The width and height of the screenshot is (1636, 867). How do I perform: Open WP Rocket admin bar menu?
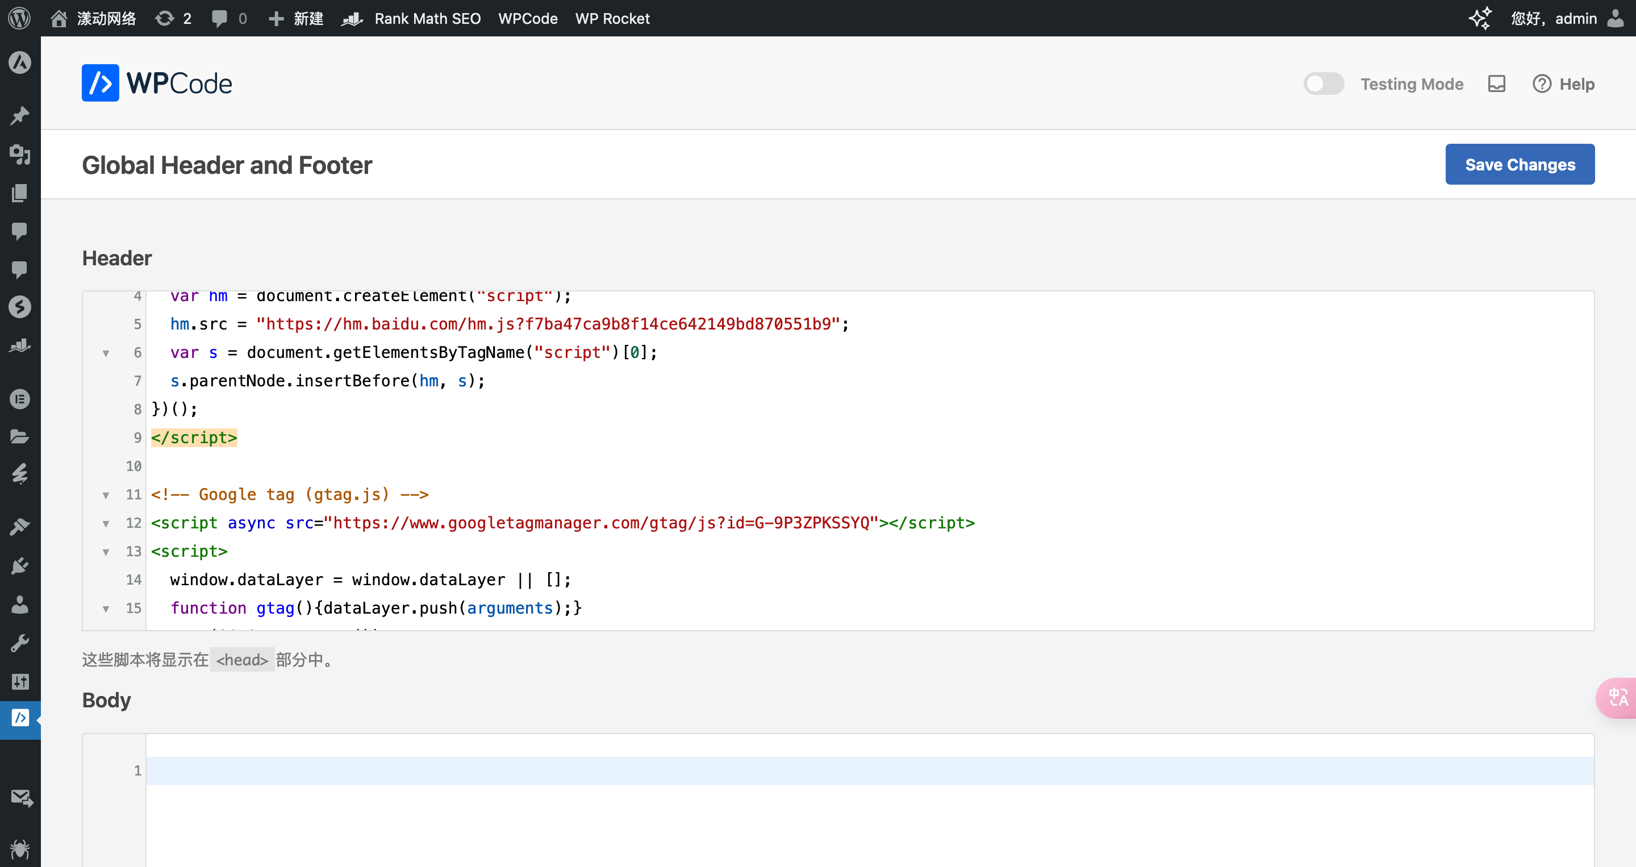click(x=612, y=18)
